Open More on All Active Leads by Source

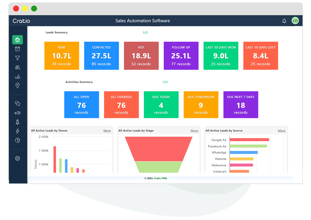point(281,131)
